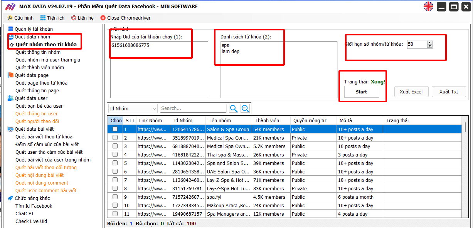Click the Quét data bài viết icon
This screenshot has height=228, width=473.
click(10, 129)
